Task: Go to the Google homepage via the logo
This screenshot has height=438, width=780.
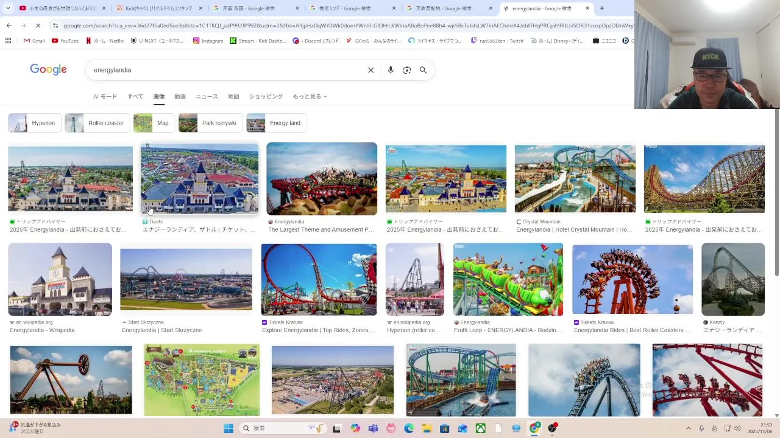Action: 48,69
